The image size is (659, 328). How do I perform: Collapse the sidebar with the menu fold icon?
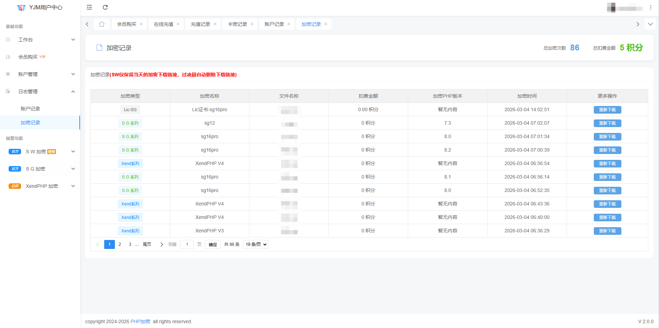89,7
